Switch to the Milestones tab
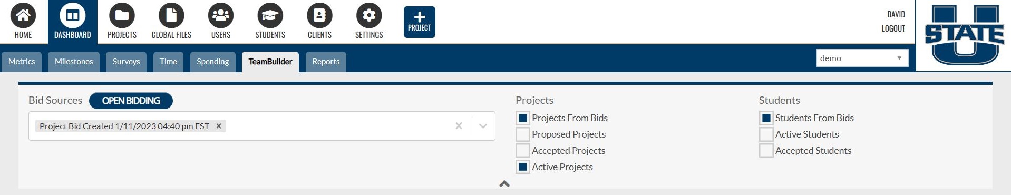 (74, 62)
